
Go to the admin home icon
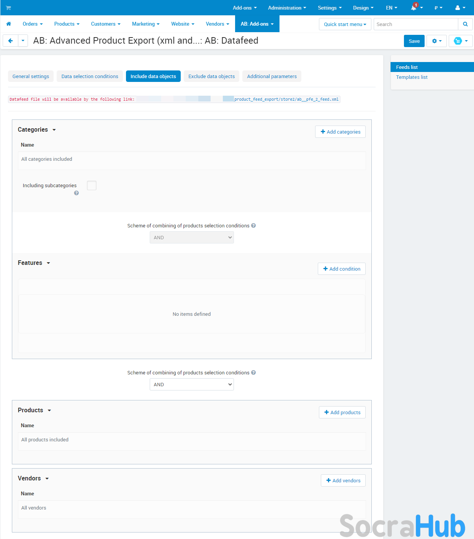click(8, 24)
